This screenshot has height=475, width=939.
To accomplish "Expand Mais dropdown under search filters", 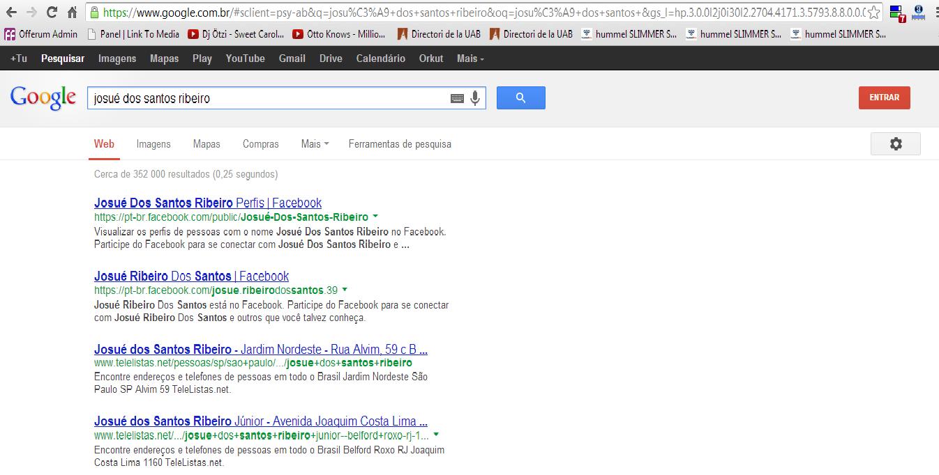I will [x=315, y=144].
